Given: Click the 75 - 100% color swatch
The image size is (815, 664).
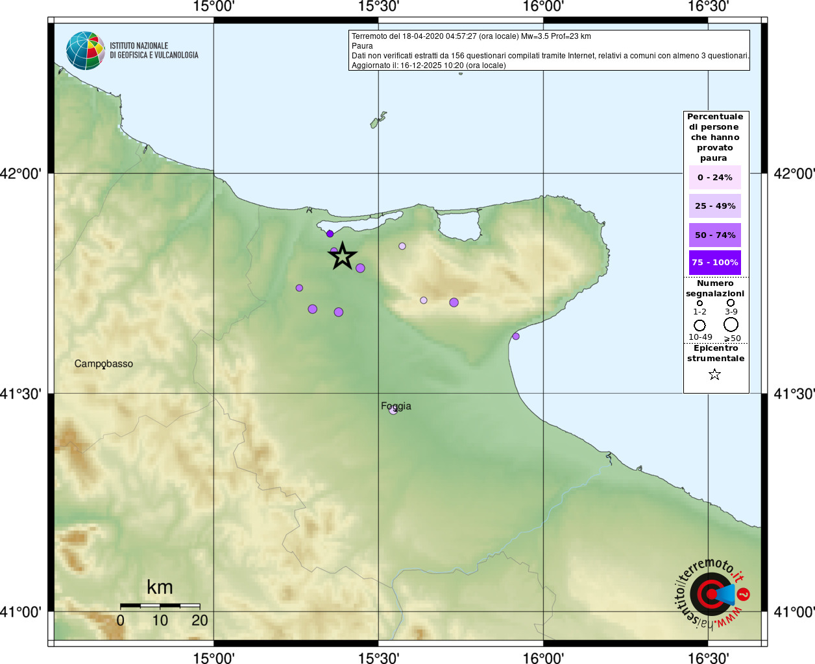Looking at the screenshot, I should tap(715, 263).
